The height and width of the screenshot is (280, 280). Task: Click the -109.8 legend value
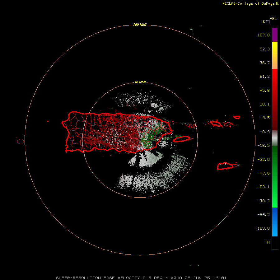point(262,228)
